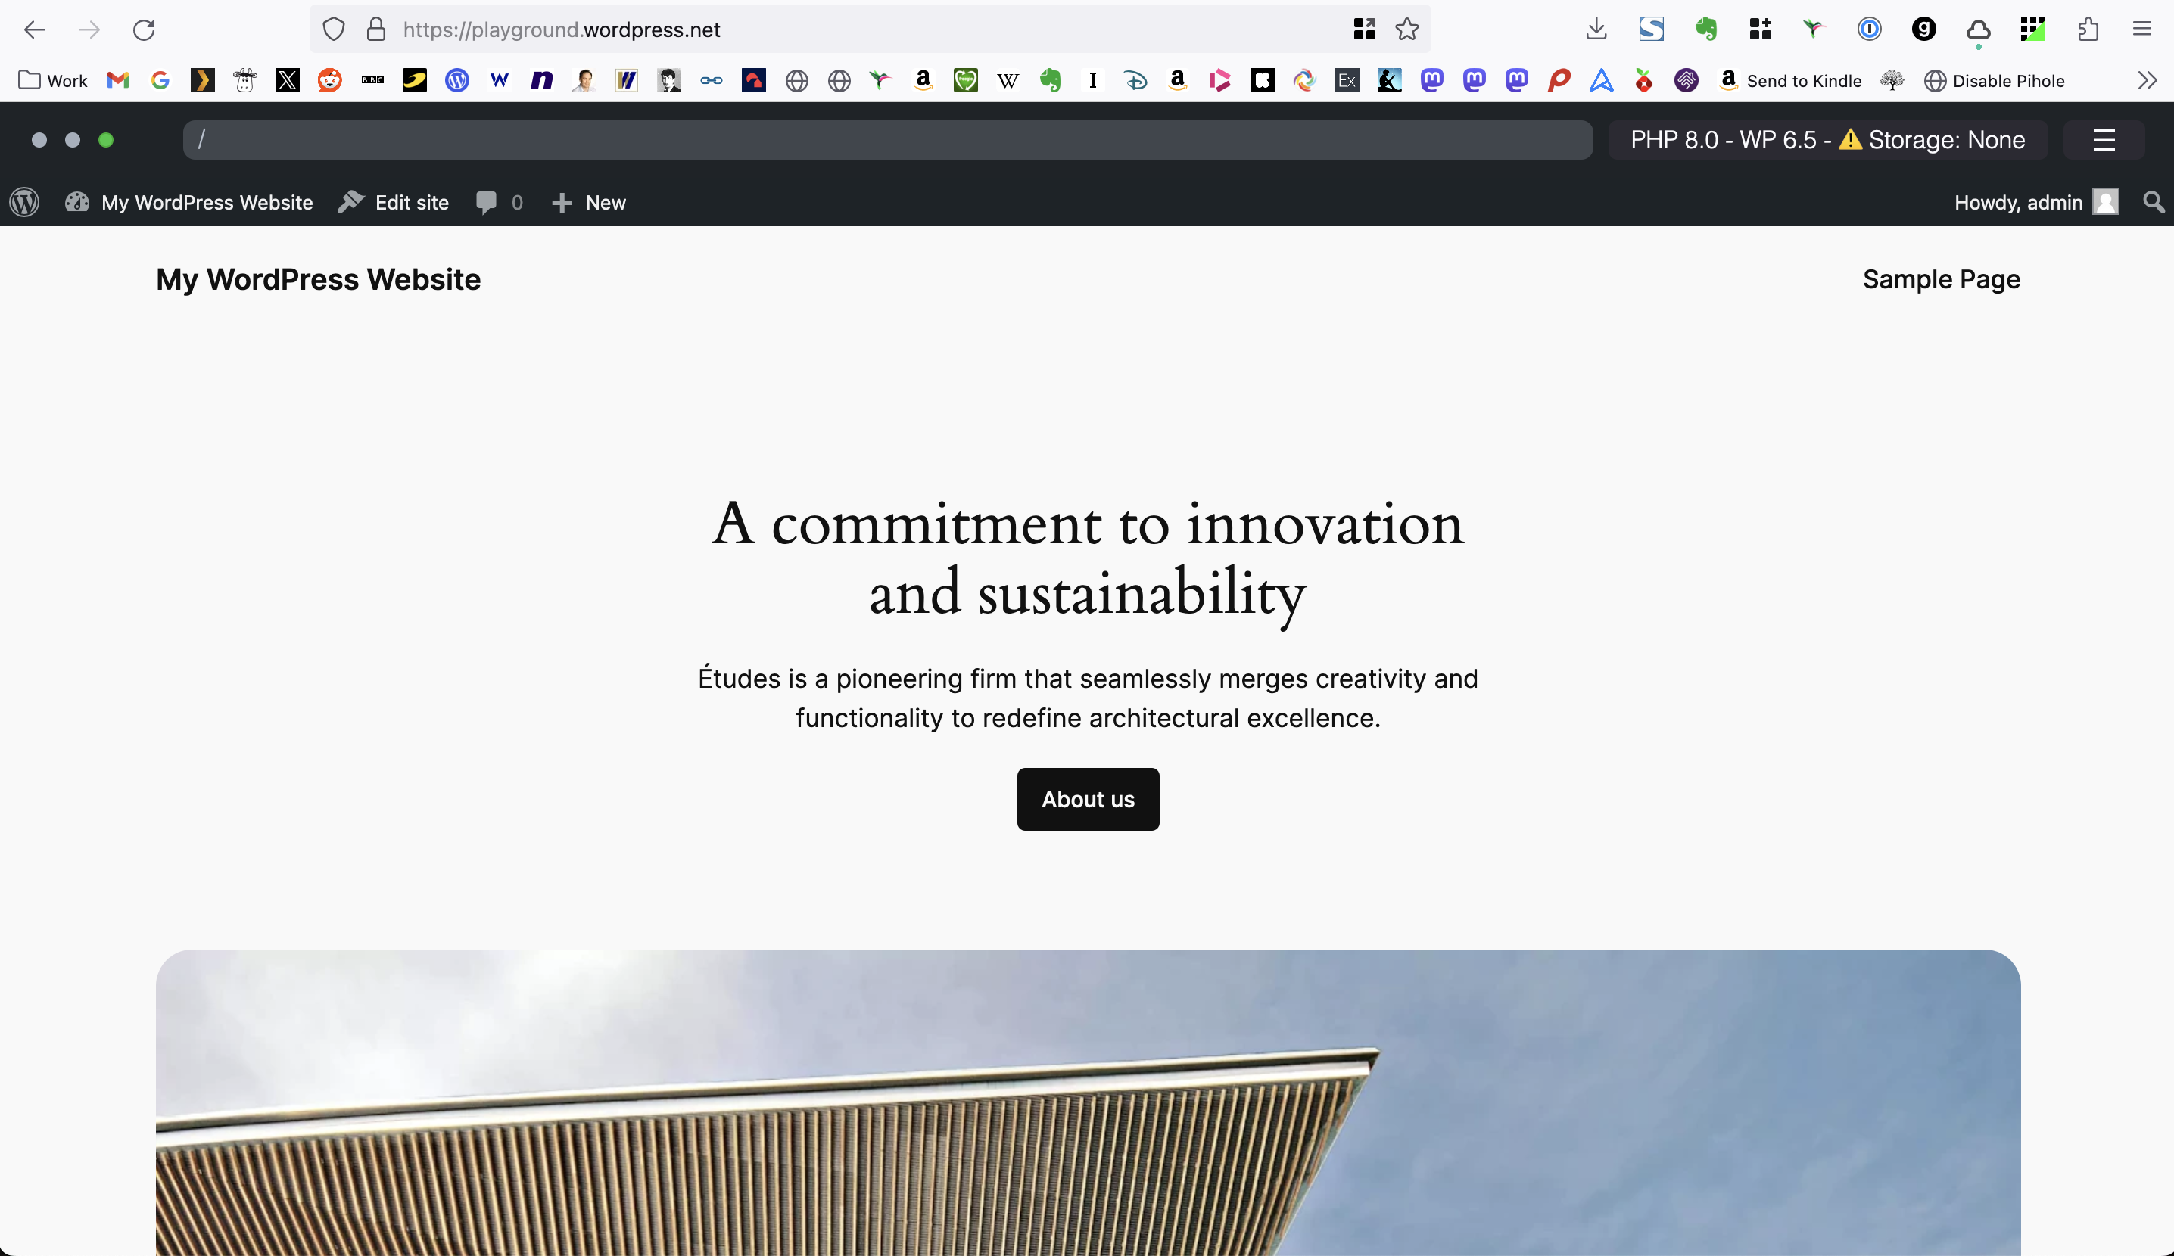Show more bookmarks via the double chevron
Screen dimensions: 2174x1256
click(x=2148, y=81)
